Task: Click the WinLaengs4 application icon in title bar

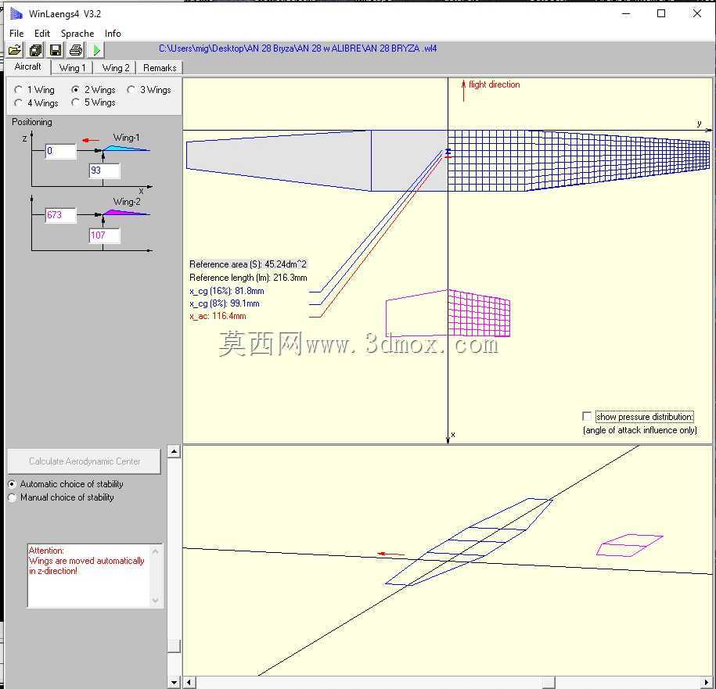Action: click(x=16, y=14)
